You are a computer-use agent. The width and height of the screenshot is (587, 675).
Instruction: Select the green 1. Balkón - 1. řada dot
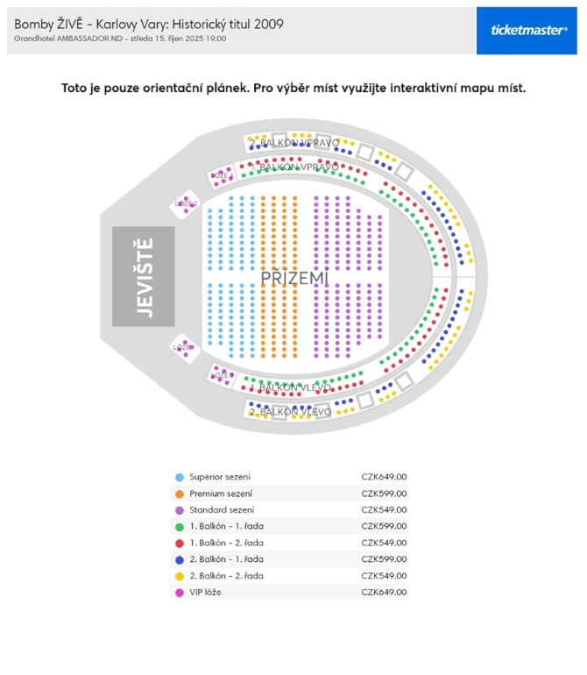click(180, 526)
